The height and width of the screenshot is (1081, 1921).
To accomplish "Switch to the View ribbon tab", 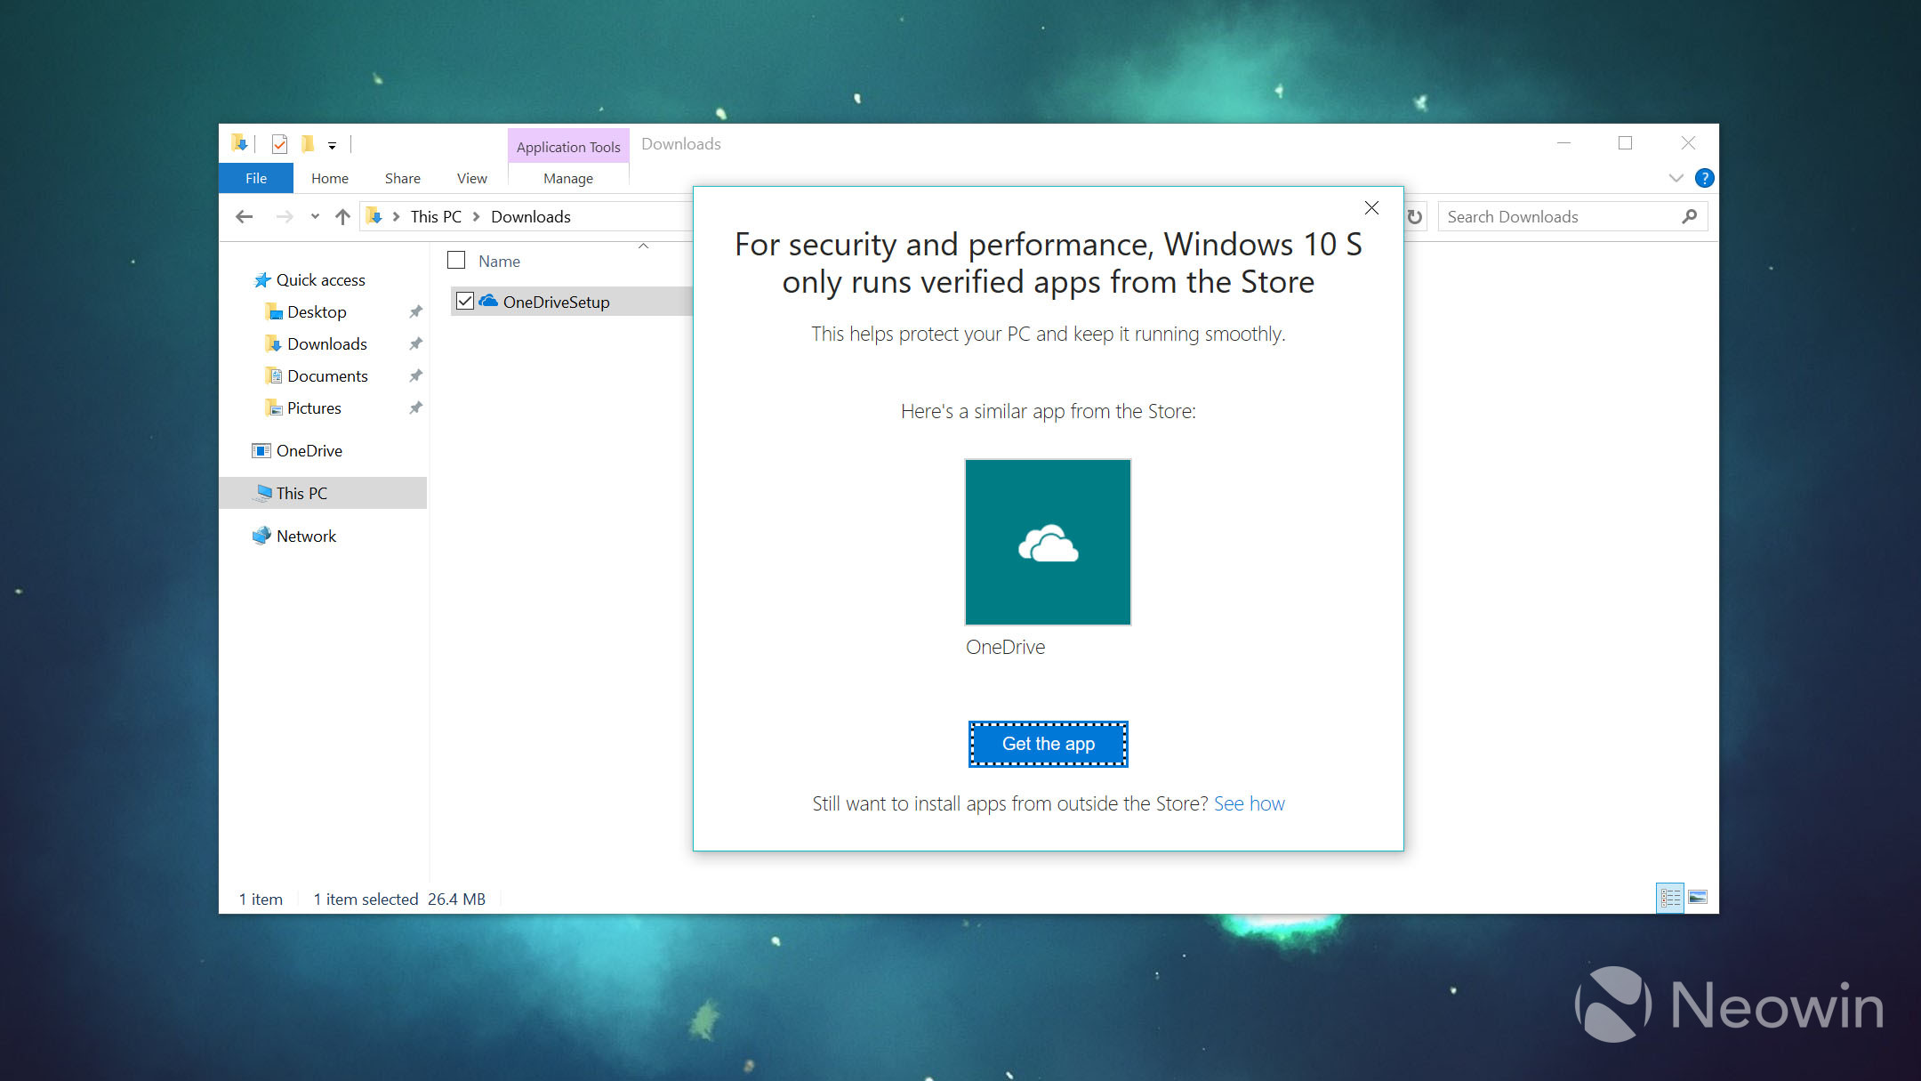I will (471, 178).
